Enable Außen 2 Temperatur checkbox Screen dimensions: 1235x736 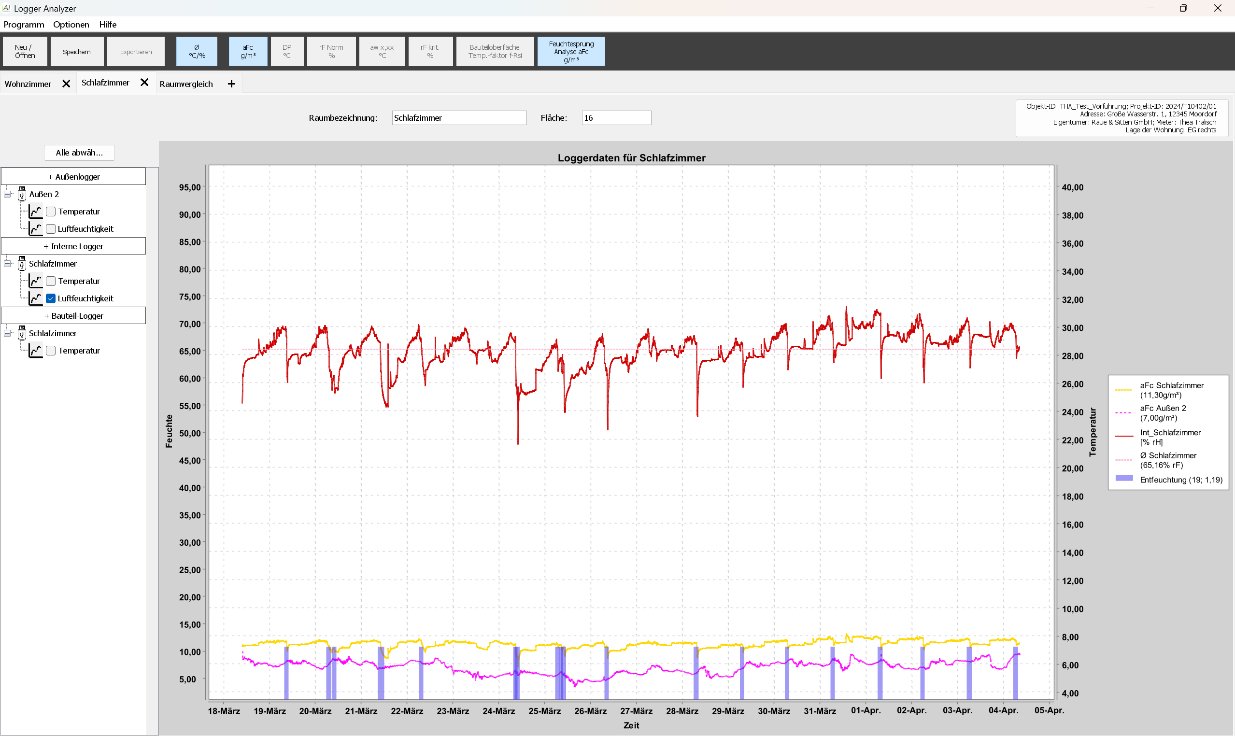click(51, 212)
